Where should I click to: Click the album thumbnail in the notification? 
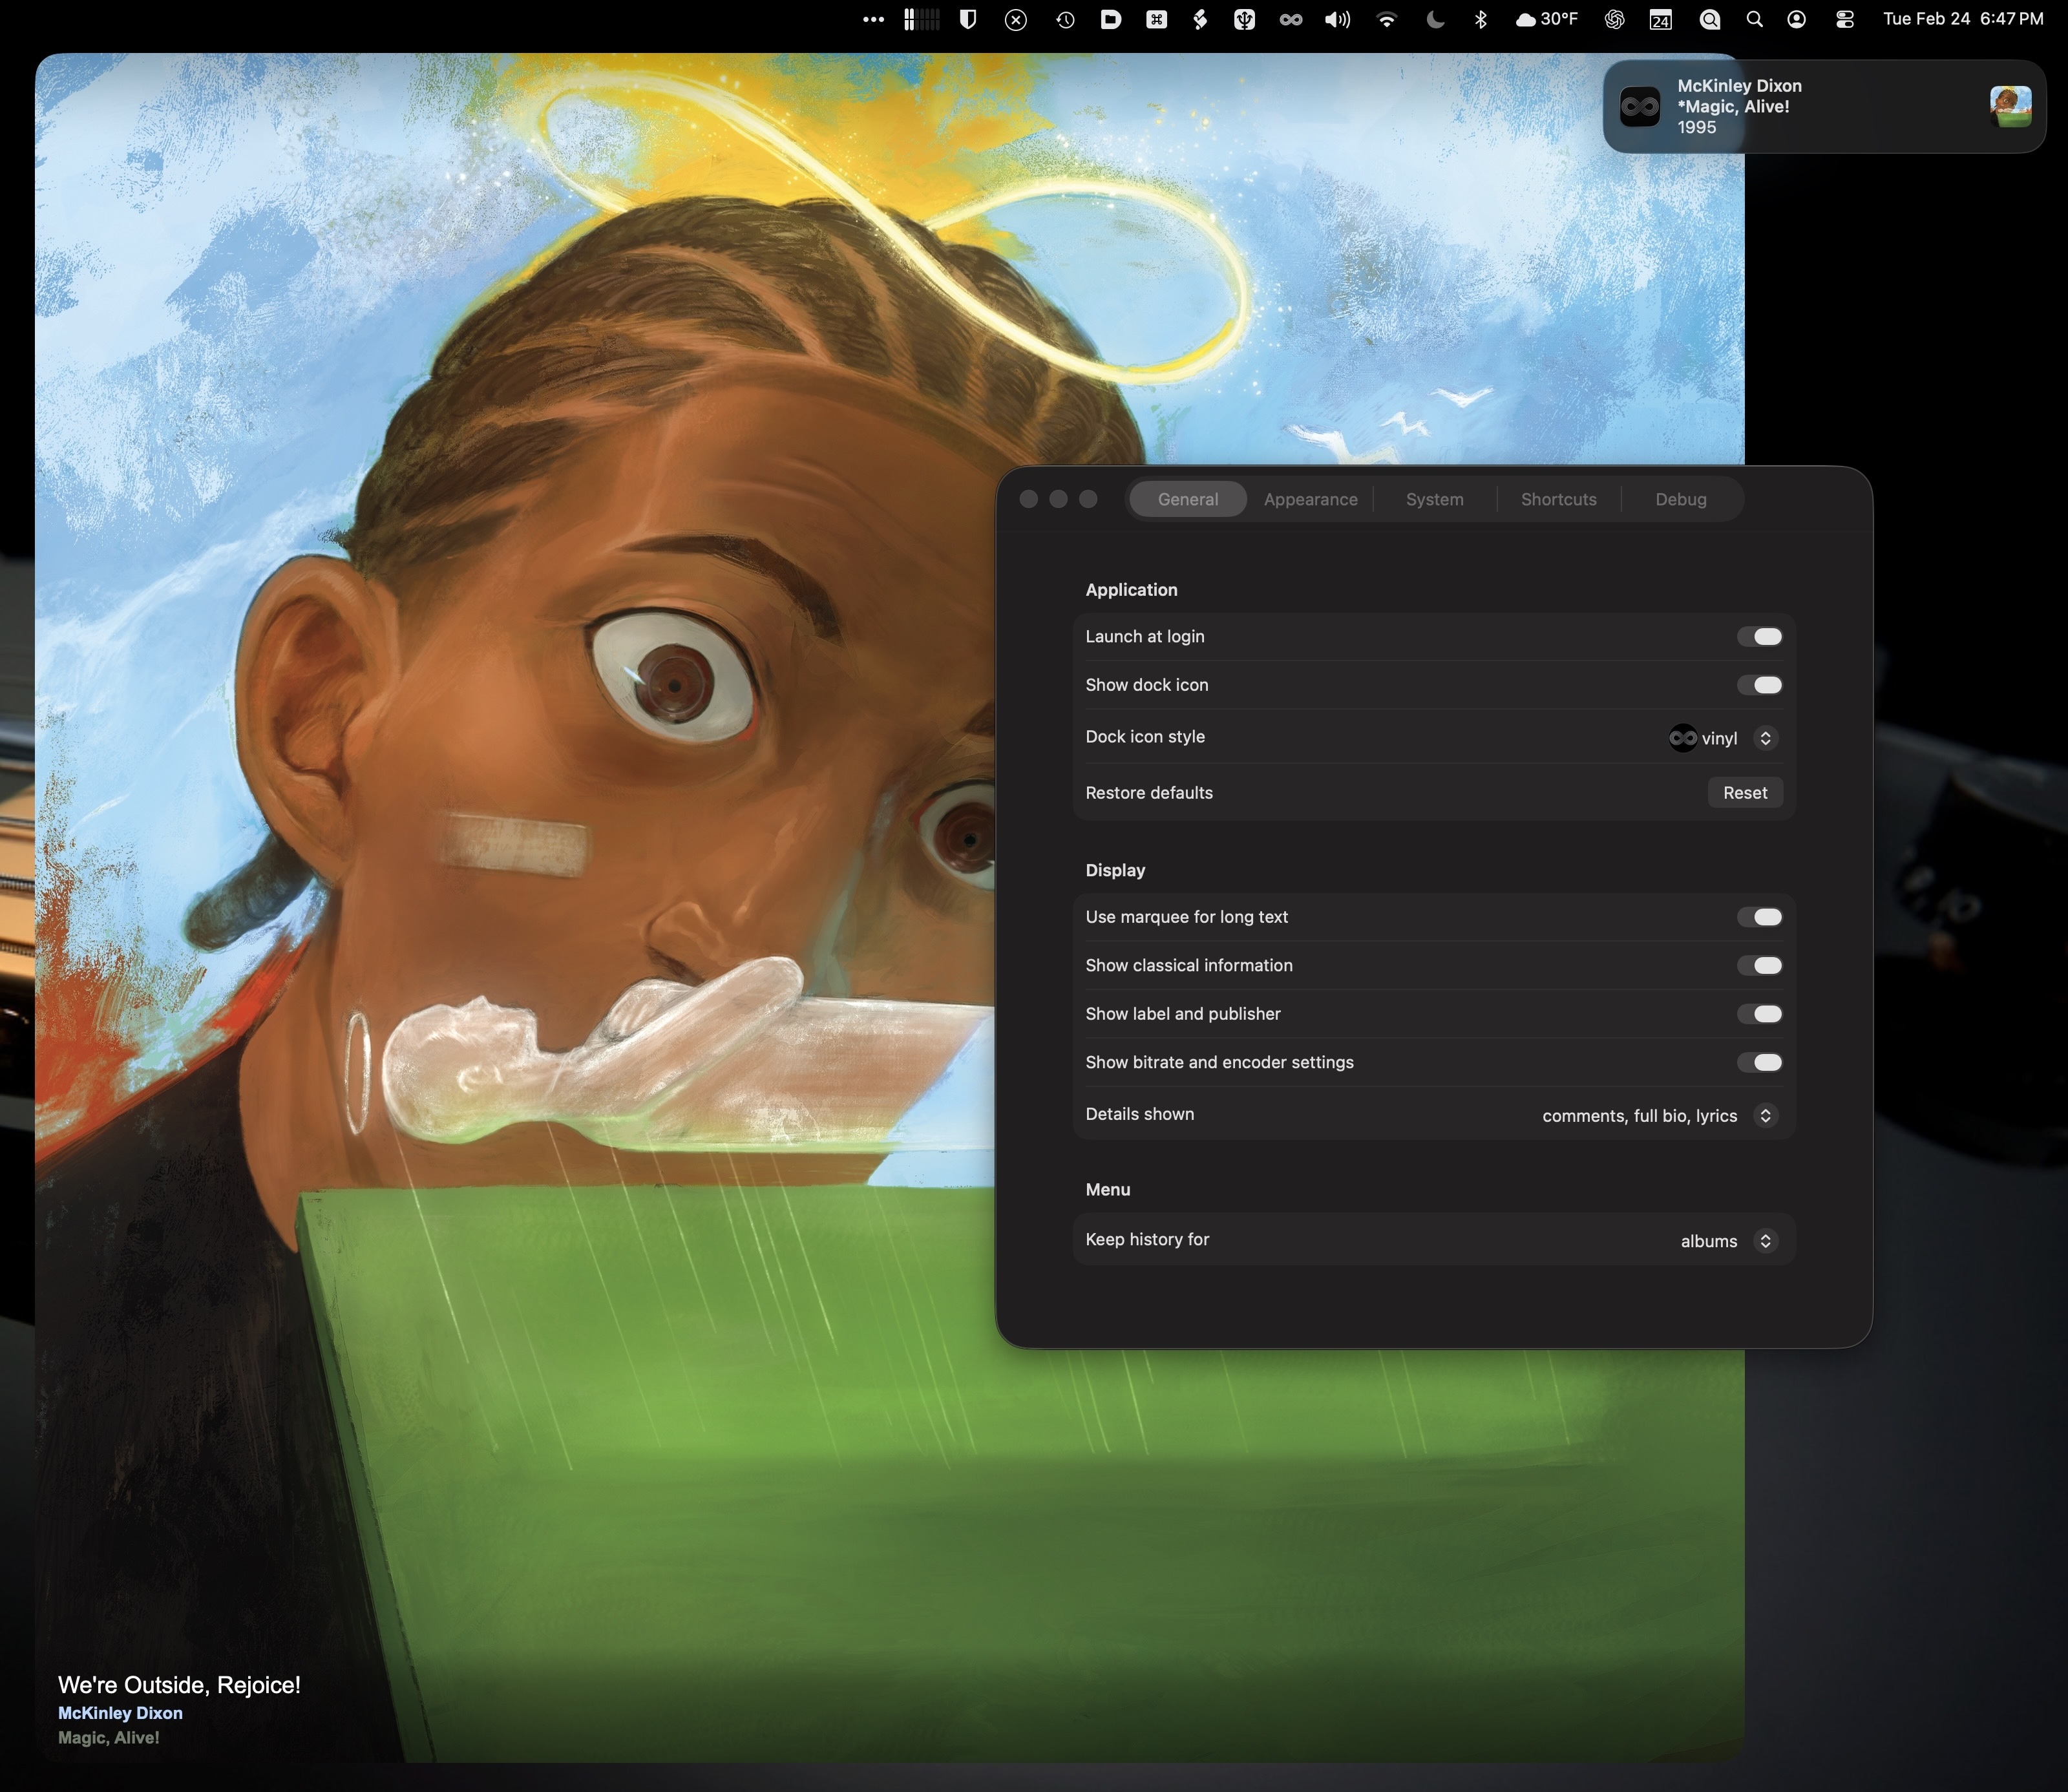[x=2011, y=107]
